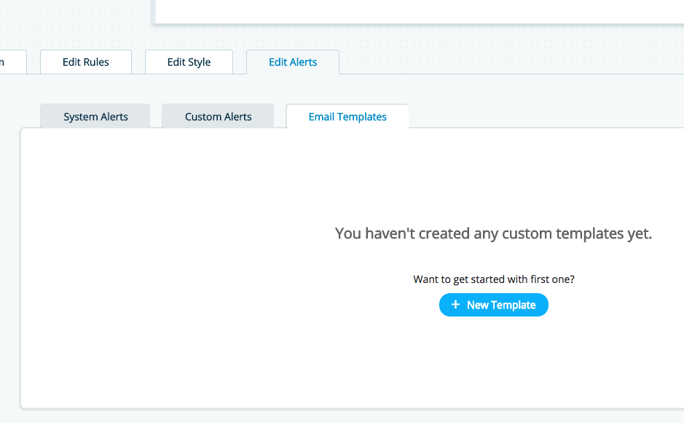The width and height of the screenshot is (684, 423).
Task: Click the empty area of the templates panel
Action: coord(168,292)
